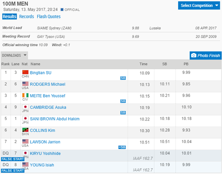222x174 pixels.
Task: Expand the DOWNLOADS menu
Action: (14, 55)
